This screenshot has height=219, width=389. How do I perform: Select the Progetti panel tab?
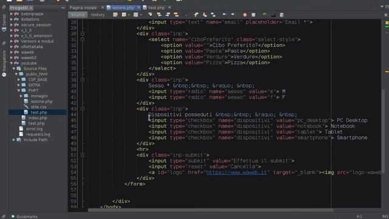click(19, 8)
